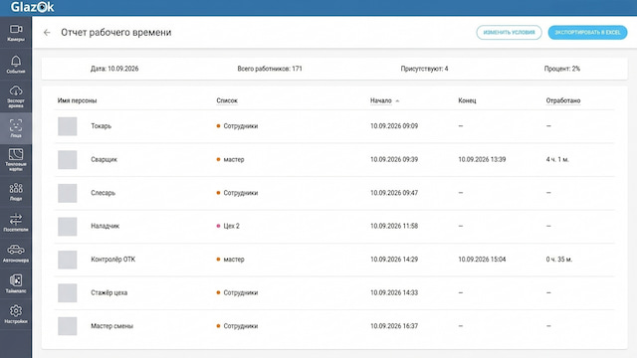Click end time 10.09.2026 13:39
Viewport: 637px width, 358px height.
[x=482, y=159]
